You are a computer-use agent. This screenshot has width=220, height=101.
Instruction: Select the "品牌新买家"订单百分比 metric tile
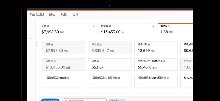coord(110,81)
